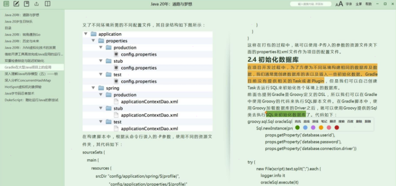396x186 pixels.
Task: Open chapter Java 20年：历史与未来
Action: pyautogui.click(x=22, y=41)
